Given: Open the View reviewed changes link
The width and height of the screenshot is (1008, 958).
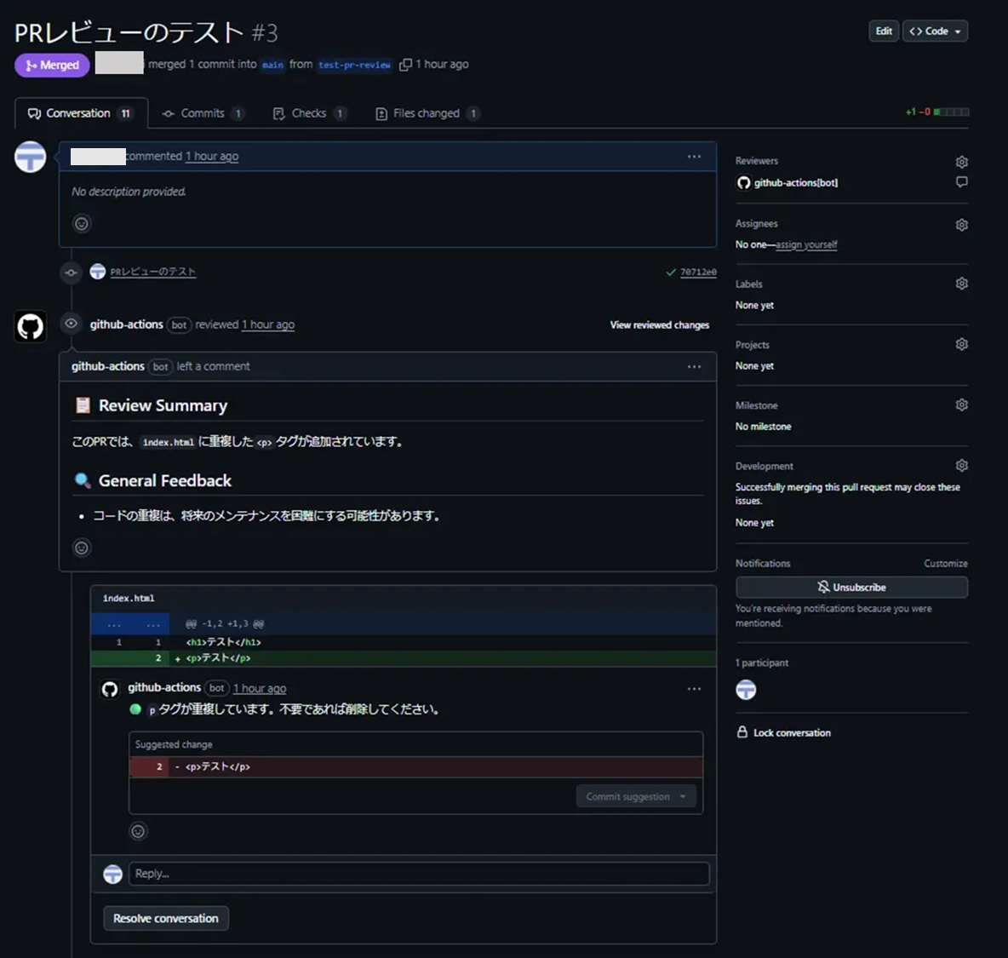Looking at the screenshot, I should 659,324.
